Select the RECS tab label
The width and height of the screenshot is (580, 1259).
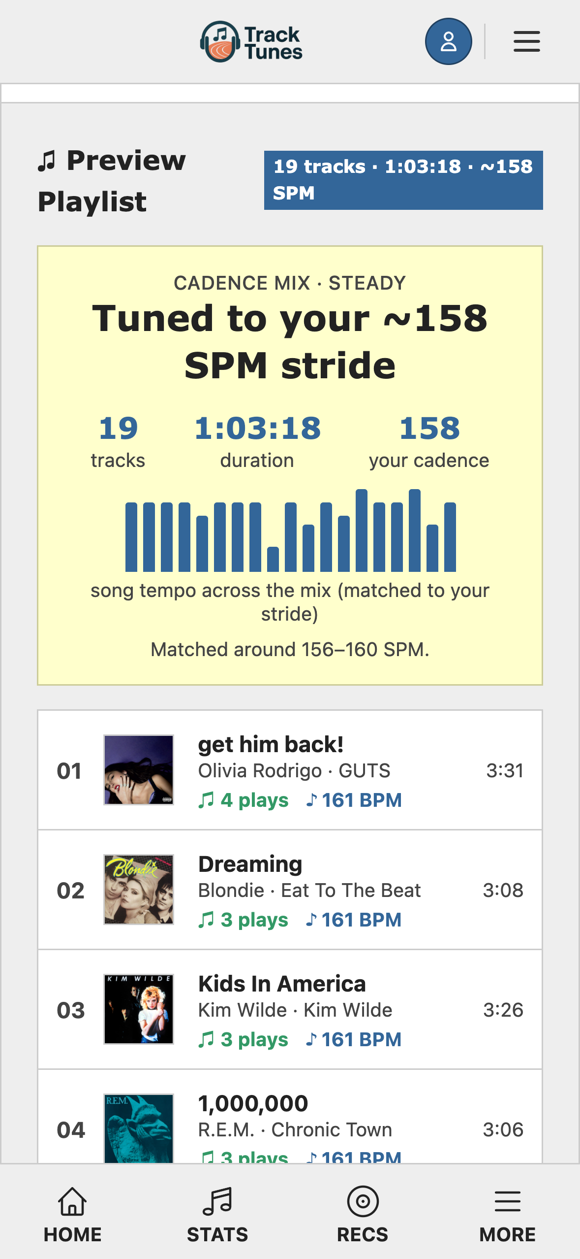tap(363, 1234)
